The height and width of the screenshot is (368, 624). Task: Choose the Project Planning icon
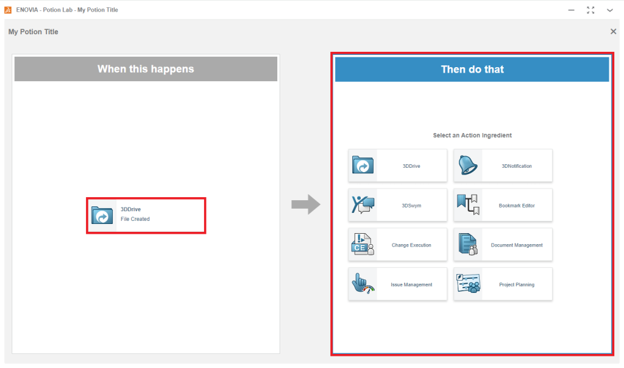tap(468, 284)
